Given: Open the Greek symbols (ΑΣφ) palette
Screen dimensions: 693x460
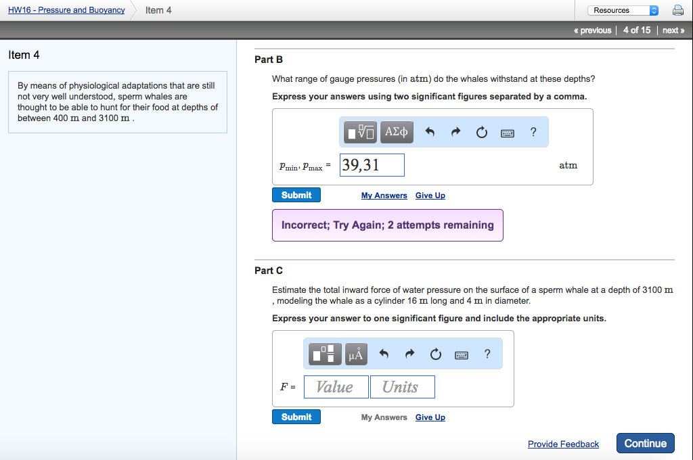Looking at the screenshot, I should click(x=397, y=132).
